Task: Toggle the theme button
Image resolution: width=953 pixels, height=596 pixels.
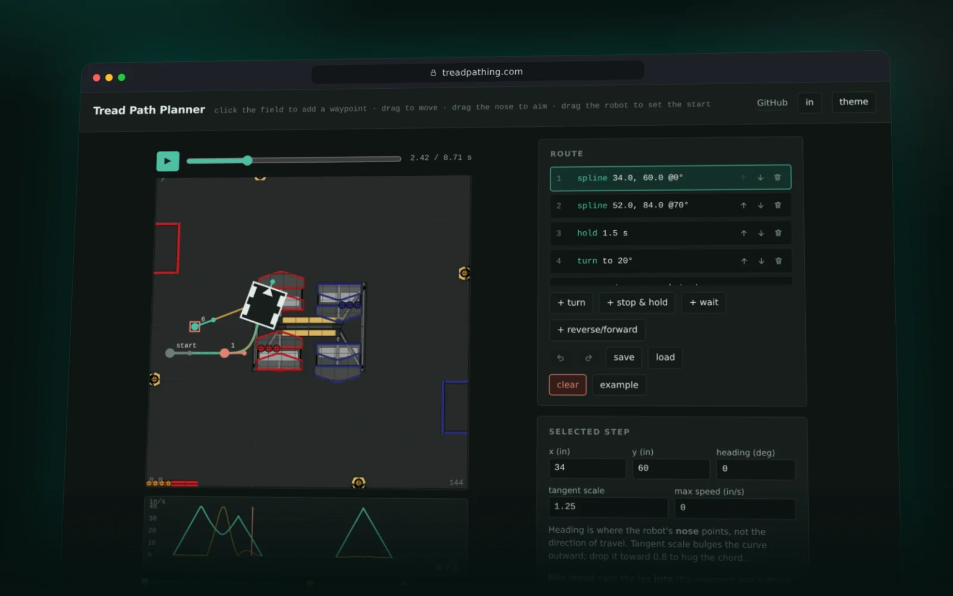Action: pos(854,102)
